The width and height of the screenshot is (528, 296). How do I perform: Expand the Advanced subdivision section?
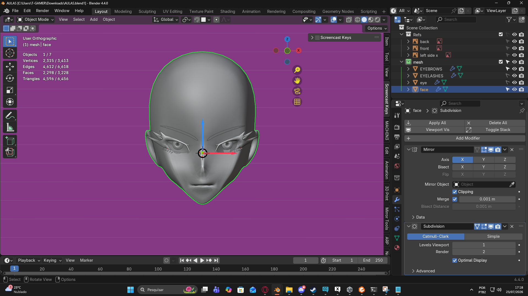pos(425,271)
